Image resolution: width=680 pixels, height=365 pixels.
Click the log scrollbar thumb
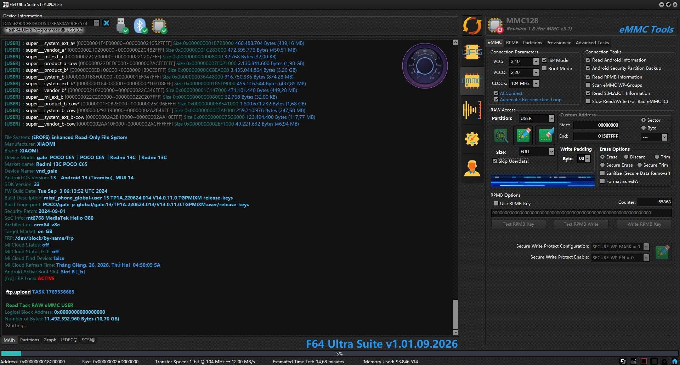(455, 314)
